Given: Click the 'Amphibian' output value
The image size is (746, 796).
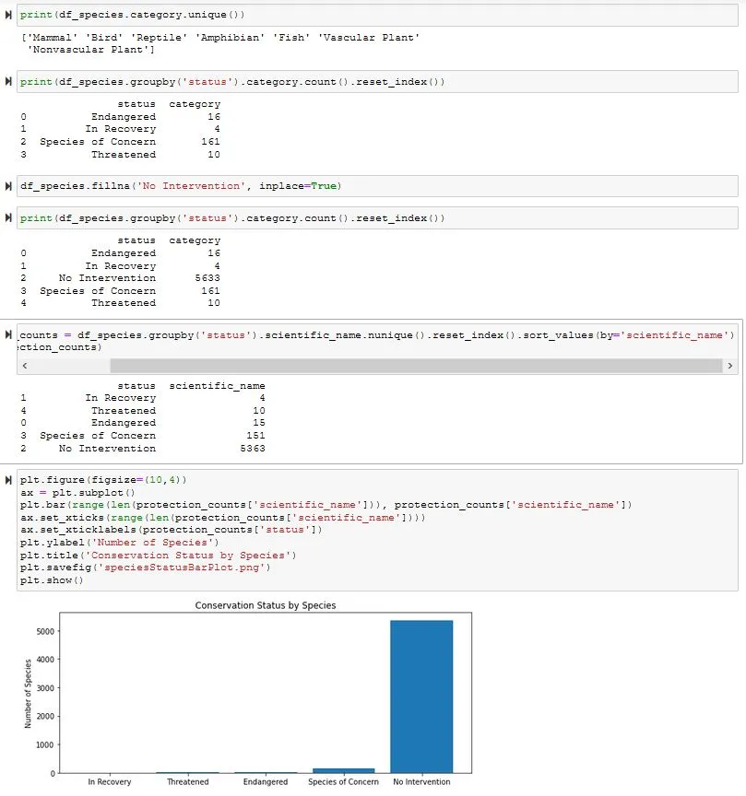Looking at the screenshot, I should (x=231, y=38).
